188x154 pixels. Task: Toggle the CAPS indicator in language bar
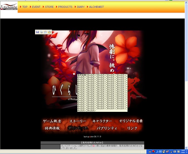click(183, 150)
